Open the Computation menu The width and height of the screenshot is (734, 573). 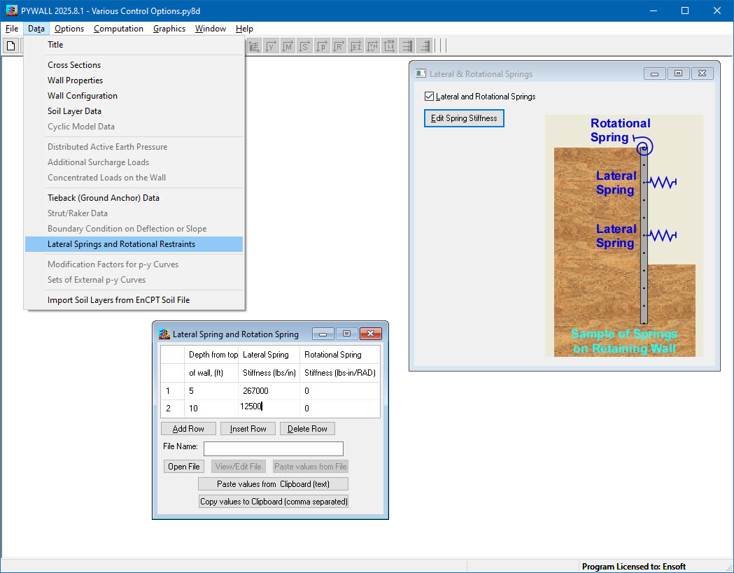click(x=118, y=29)
